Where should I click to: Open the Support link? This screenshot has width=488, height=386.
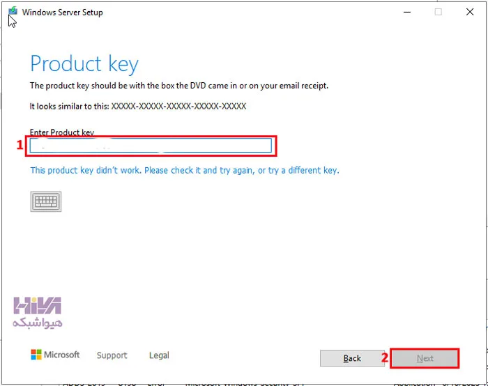coord(112,355)
